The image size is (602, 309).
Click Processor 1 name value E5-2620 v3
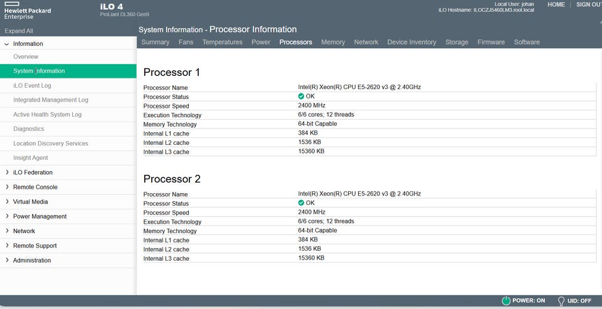[359, 87]
